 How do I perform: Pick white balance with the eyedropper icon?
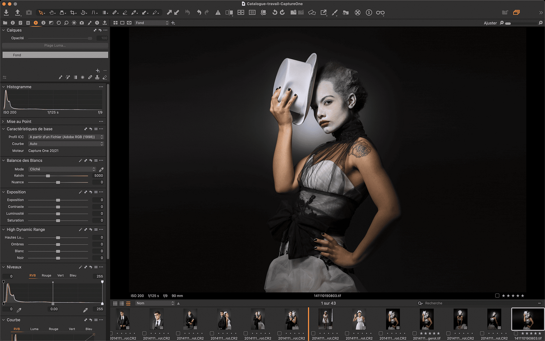point(101,169)
